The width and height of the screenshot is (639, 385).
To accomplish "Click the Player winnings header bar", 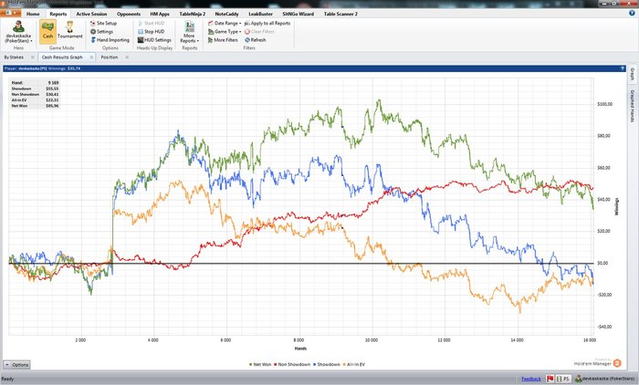I will tap(314, 68).
